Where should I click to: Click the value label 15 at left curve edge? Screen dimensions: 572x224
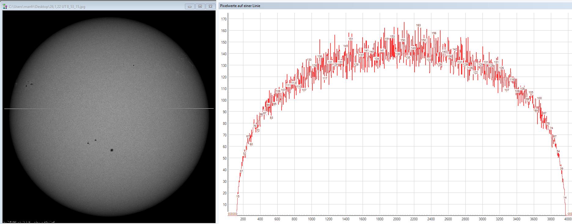tap(238, 197)
